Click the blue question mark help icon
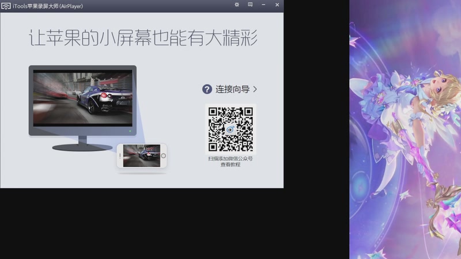Screen dimensions: 461x259 (x=207, y=89)
